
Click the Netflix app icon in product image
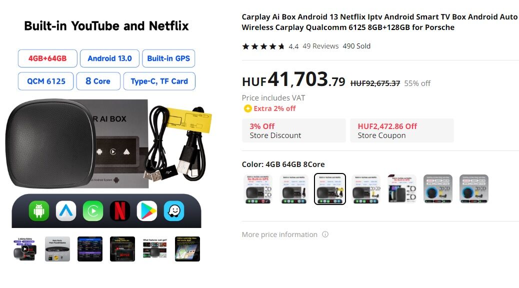[120, 211]
